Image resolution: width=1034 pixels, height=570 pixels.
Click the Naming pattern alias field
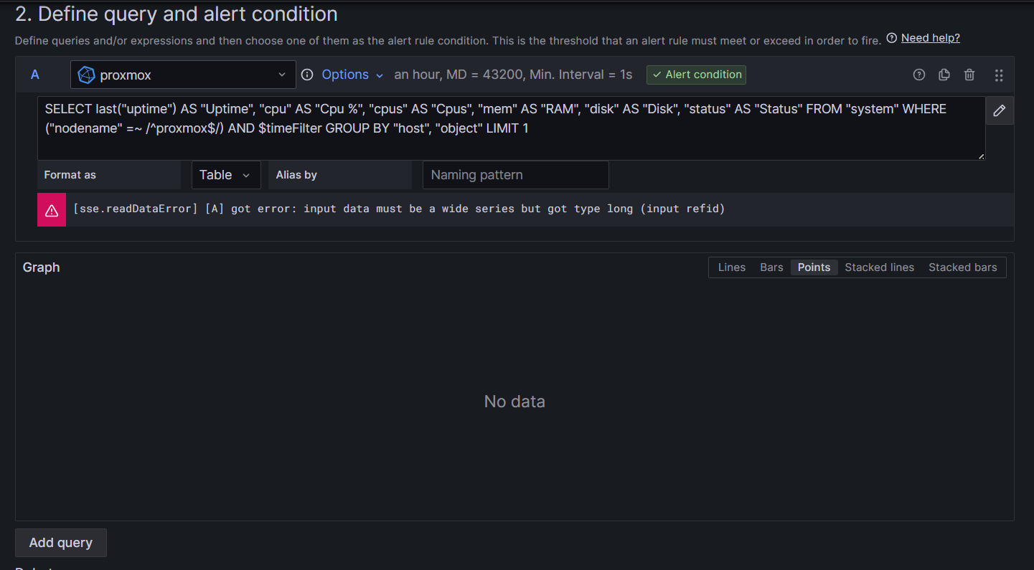pyautogui.click(x=515, y=175)
